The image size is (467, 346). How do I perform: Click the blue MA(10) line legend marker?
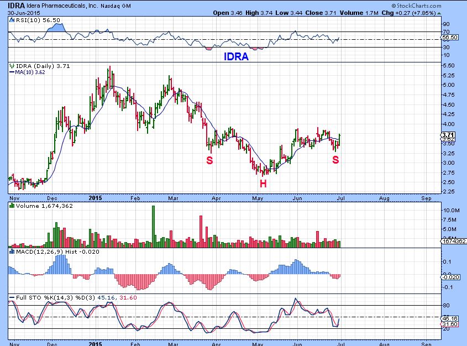click(12, 72)
